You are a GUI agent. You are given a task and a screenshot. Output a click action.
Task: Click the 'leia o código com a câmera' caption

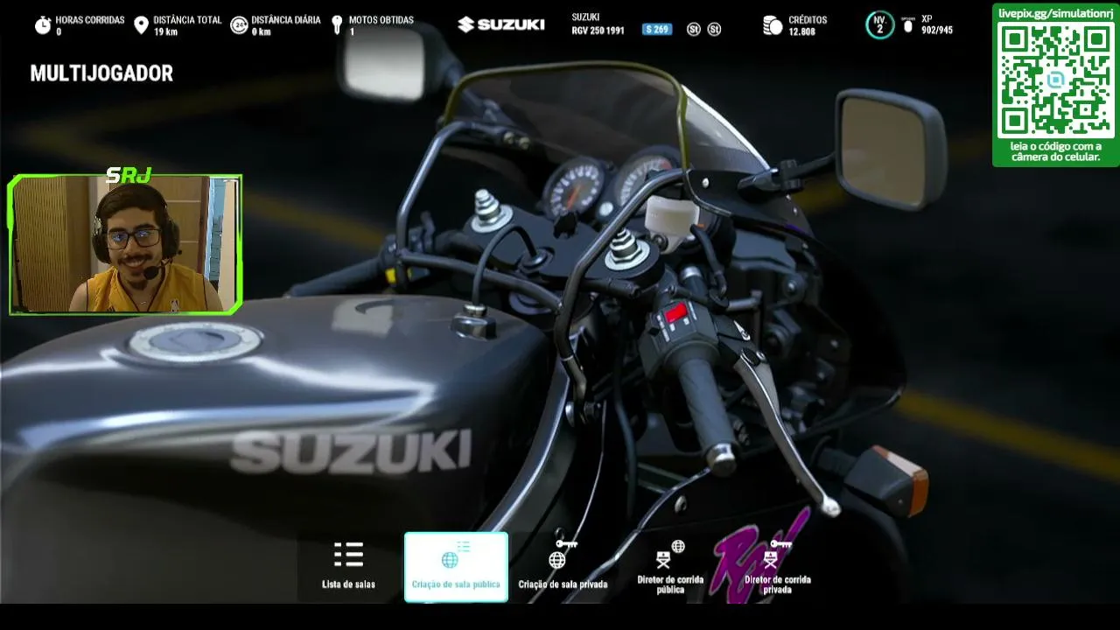point(1056,151)
